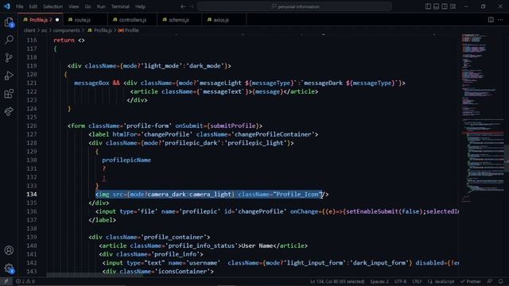Screen dimensions: 509x286
Task: Toggle the secondary side bar layout icon
Action: [445, 6]
